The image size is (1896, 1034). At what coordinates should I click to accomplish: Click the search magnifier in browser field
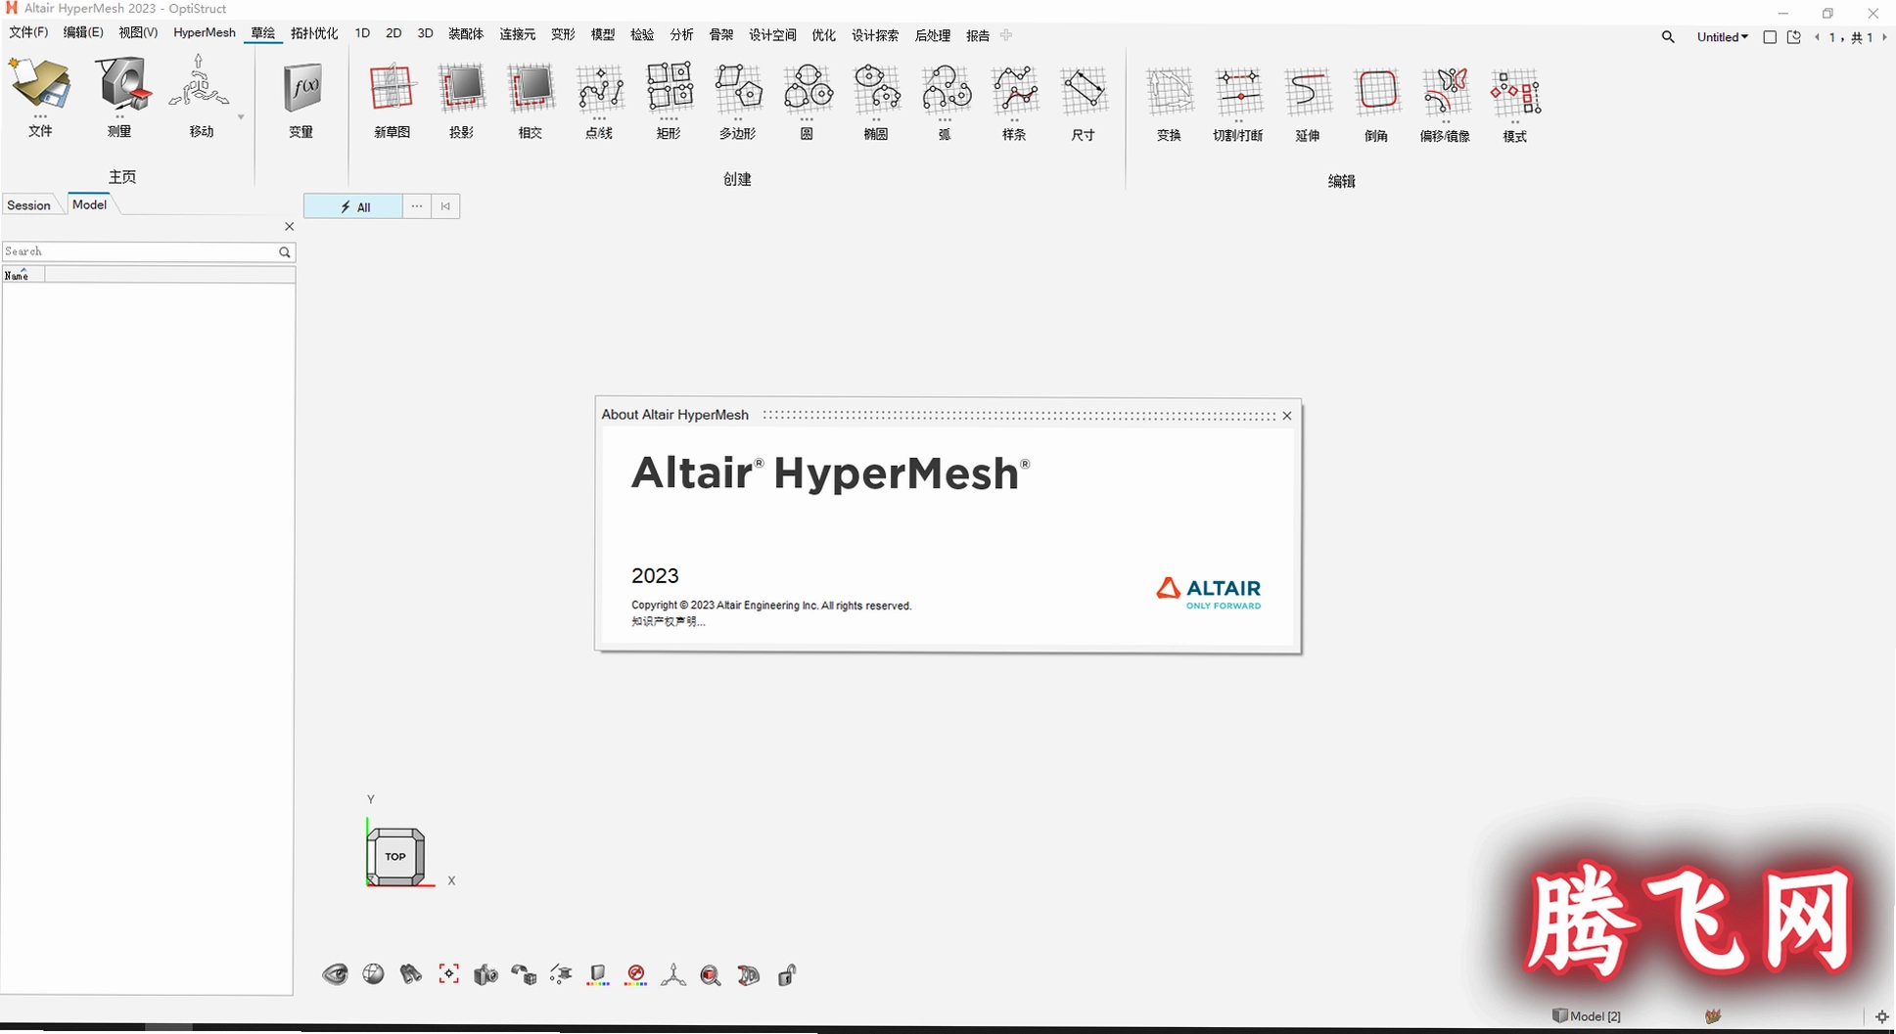[285, 252]
